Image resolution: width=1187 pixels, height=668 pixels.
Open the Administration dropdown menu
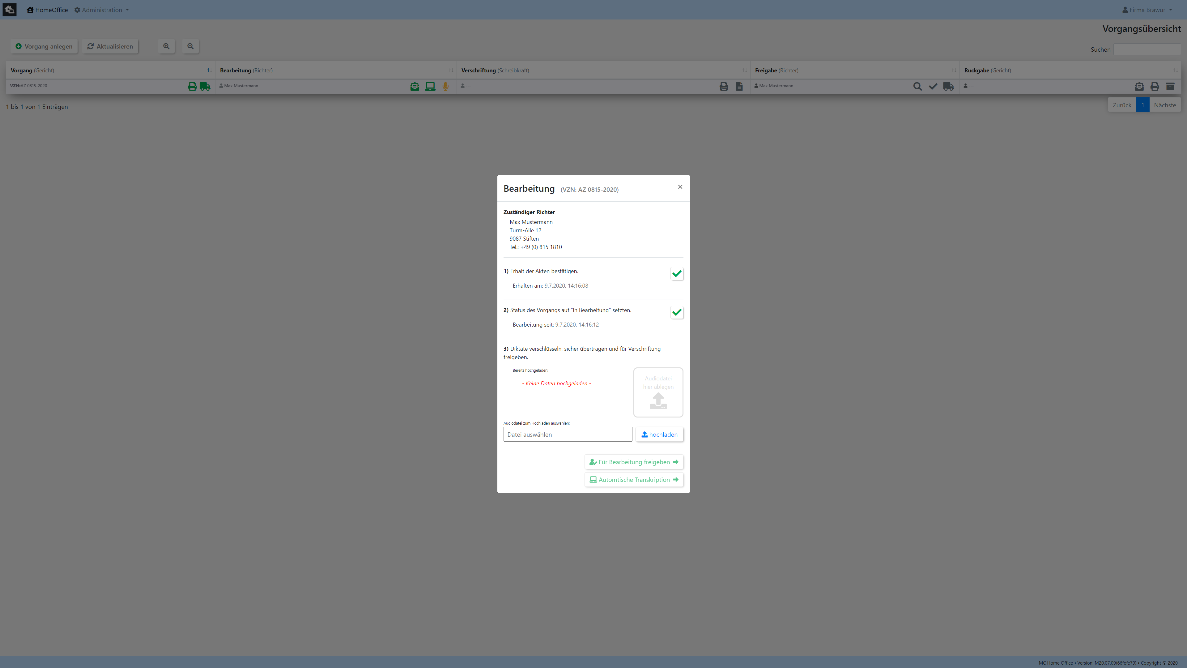[x=102, y=10]
